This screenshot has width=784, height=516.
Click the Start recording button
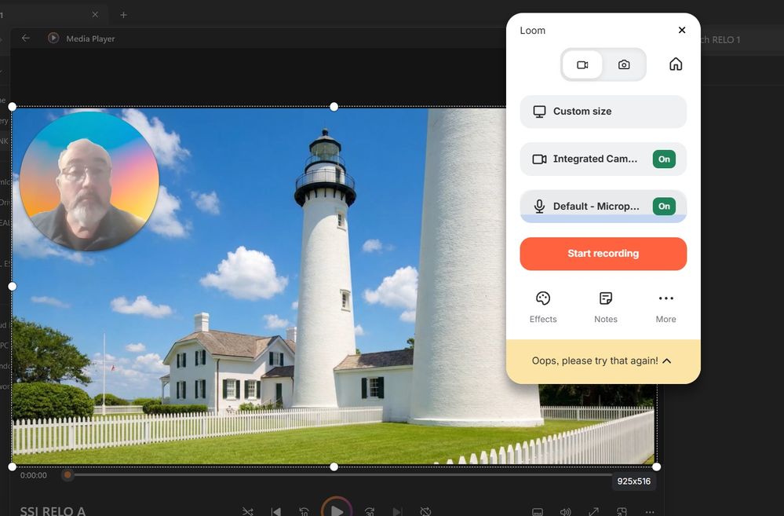coord(603,254)
